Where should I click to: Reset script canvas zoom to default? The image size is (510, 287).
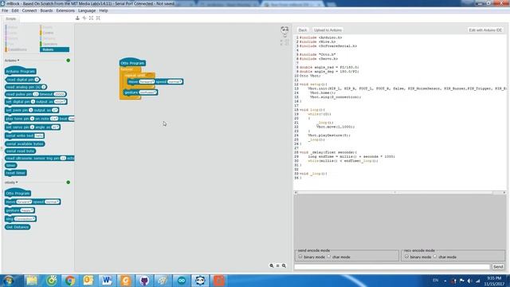278,265
